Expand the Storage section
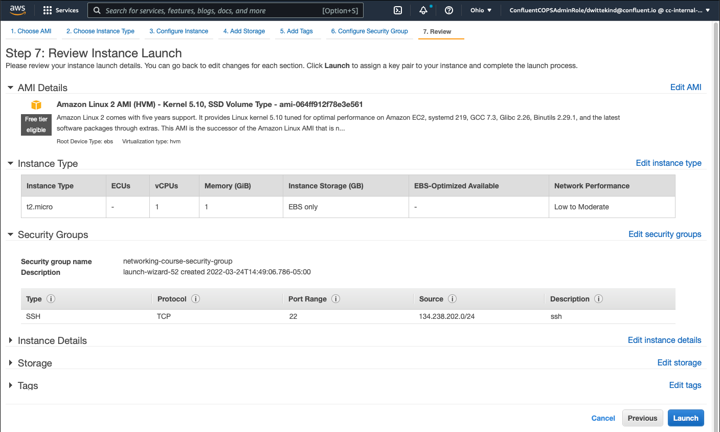 [10, 363]
